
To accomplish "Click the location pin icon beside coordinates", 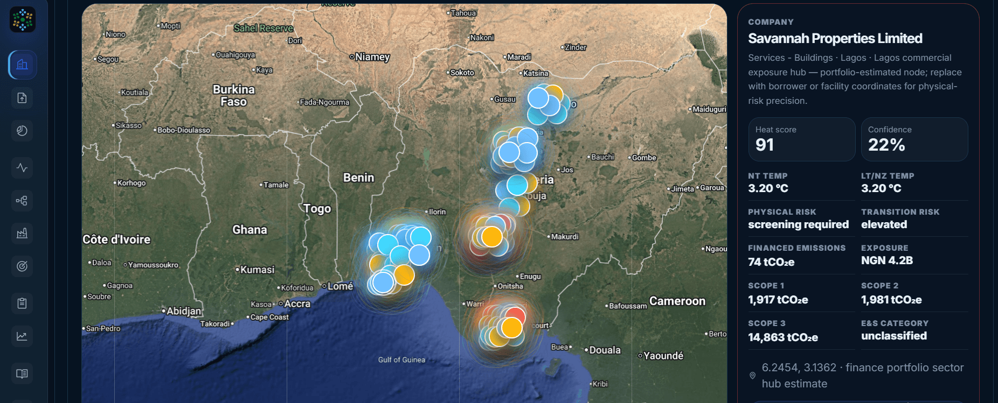I will click(x=753, y=376).
